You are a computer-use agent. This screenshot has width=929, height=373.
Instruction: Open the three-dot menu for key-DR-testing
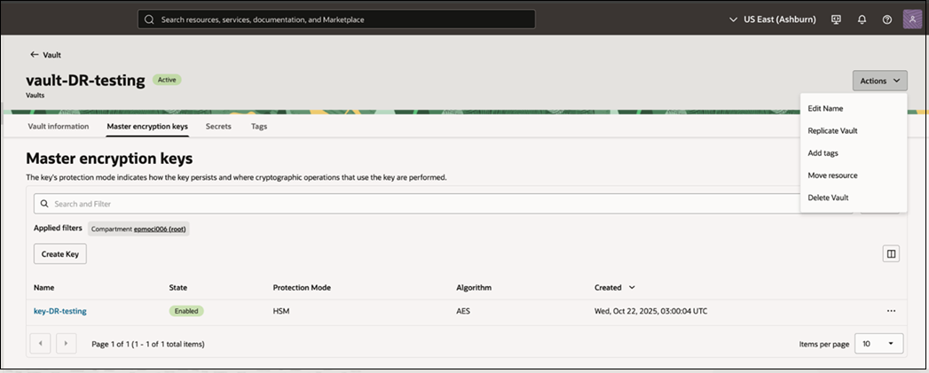point(891,311)
